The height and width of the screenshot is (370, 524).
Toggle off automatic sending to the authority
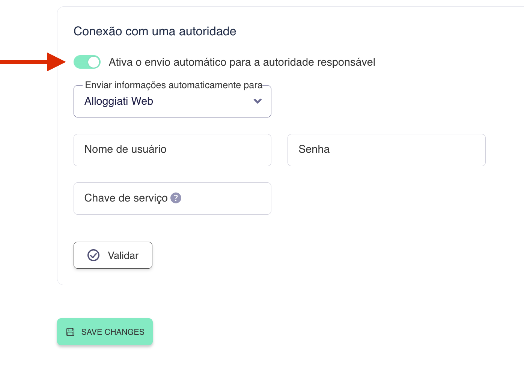click(x=87, y=62)
